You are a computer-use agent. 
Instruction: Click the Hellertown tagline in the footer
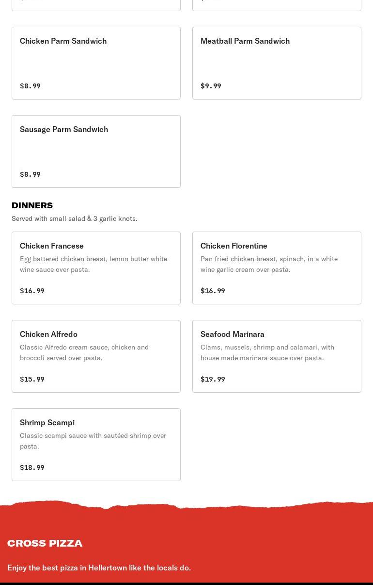coord(99,568)
